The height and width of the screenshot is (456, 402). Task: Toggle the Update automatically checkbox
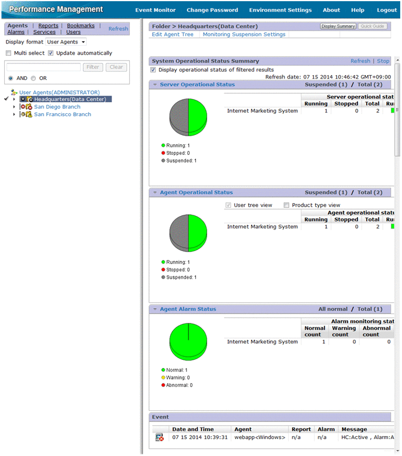(x=51, y=53)
